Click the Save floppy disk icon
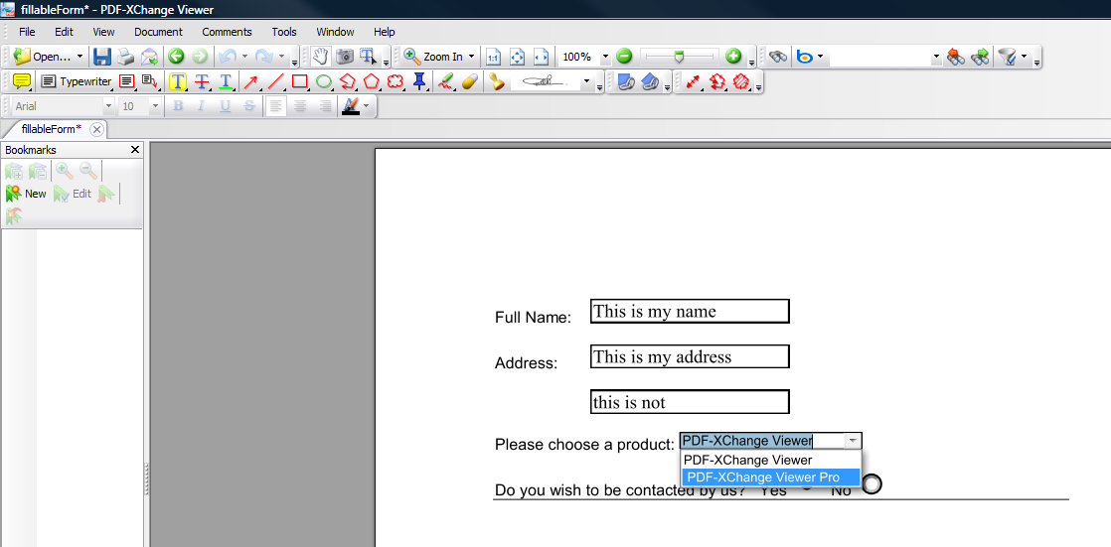The height and width of the screenshot is (547, 1111). click(102, 57)
